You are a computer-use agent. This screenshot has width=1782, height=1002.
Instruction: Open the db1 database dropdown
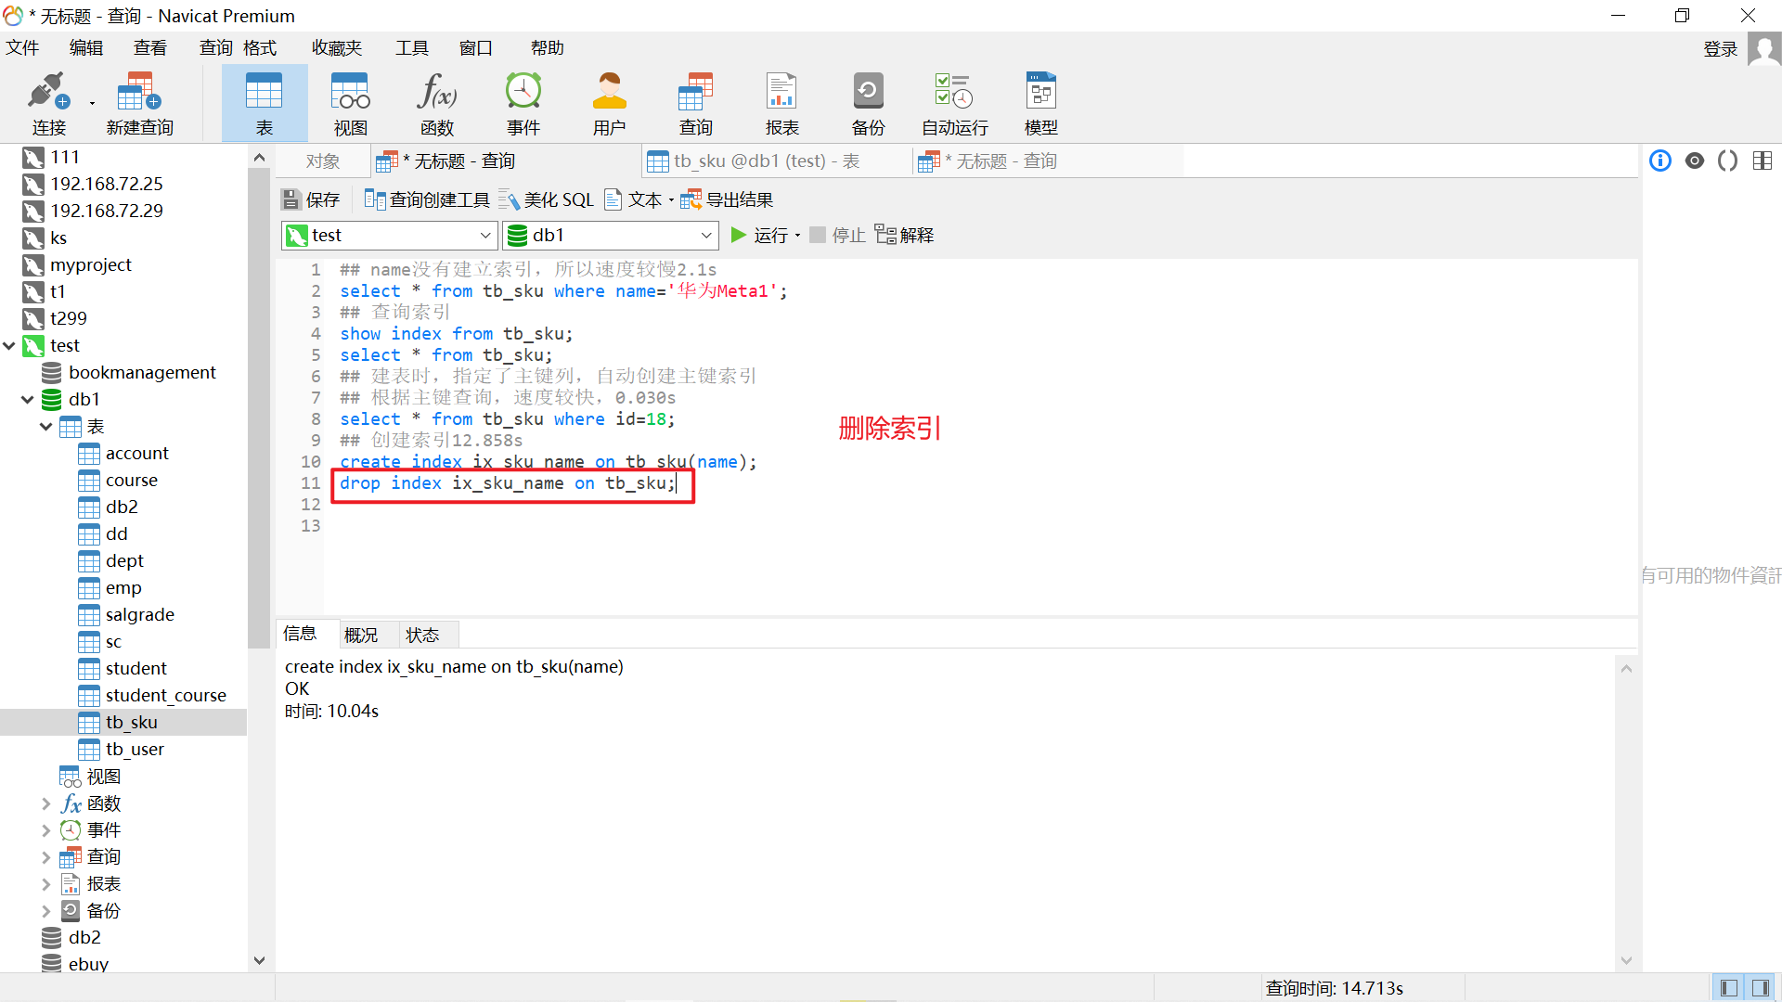705,236
